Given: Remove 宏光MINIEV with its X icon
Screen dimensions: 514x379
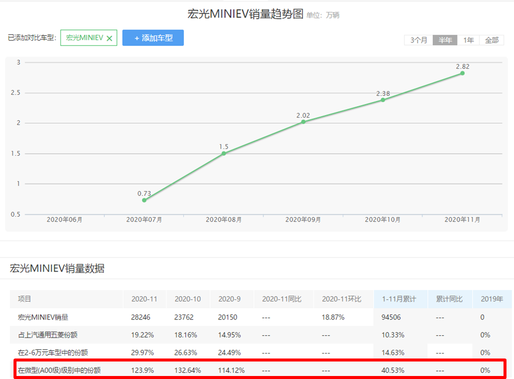Looking at the screenshot, I should click(109, 38).
